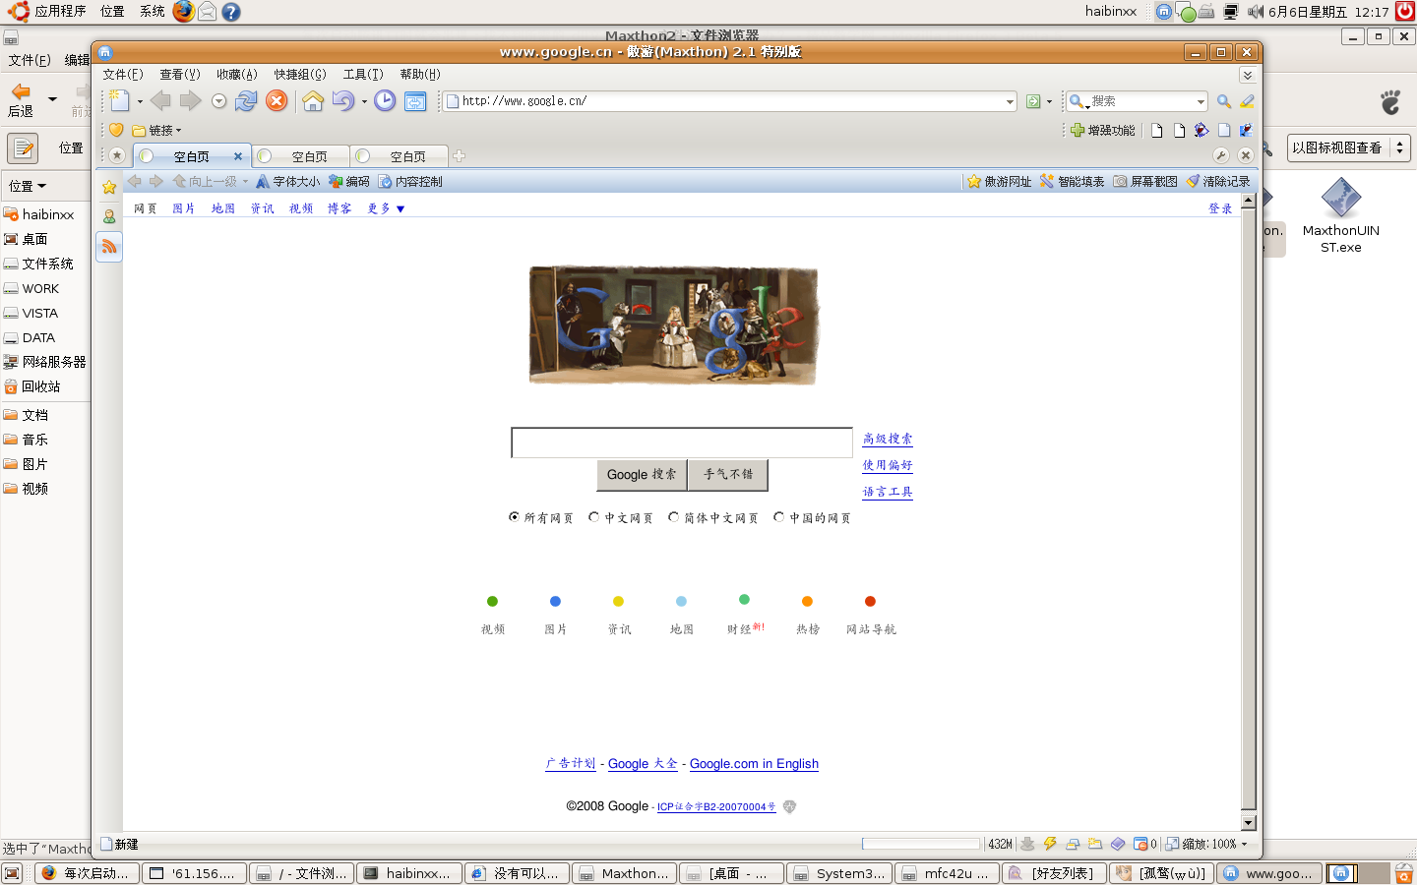Open the dropdown arrow next to new page icon
The height and width of the screenshot is (885, 1417).
tap(140, 101)
